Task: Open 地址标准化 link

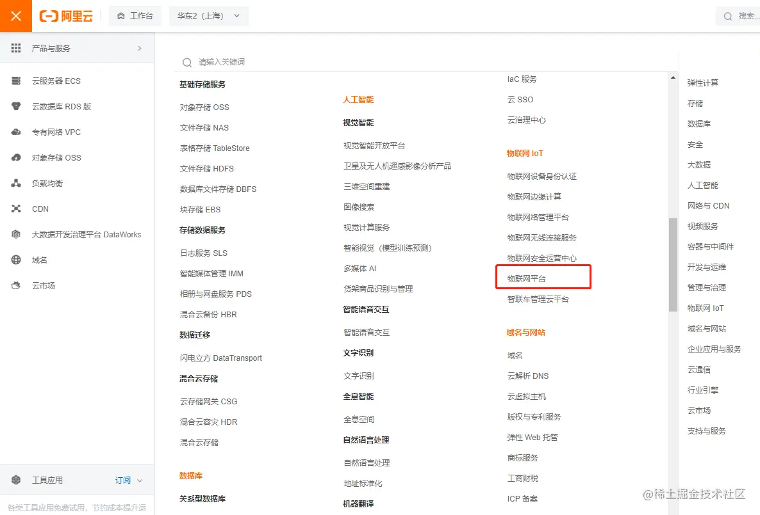Action: [363, 484]
